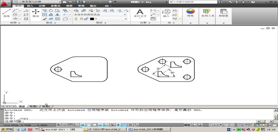The image size is (278, 132).
Task: Click the Windows Start (开始) button
Action: pyautogui.click(x=7, y=130)
